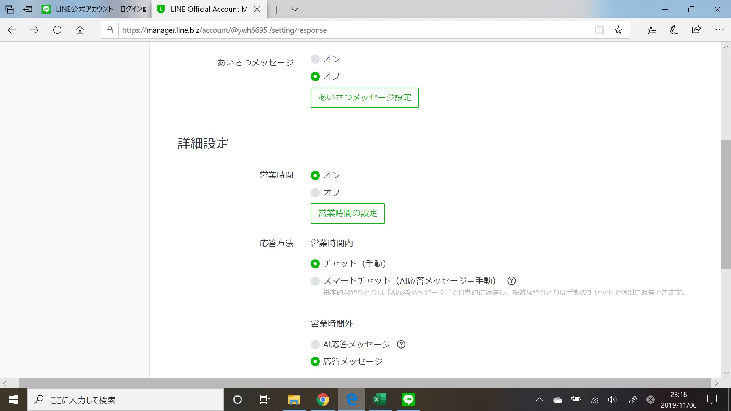Click the taskbar search box

[x=126, y=400]
